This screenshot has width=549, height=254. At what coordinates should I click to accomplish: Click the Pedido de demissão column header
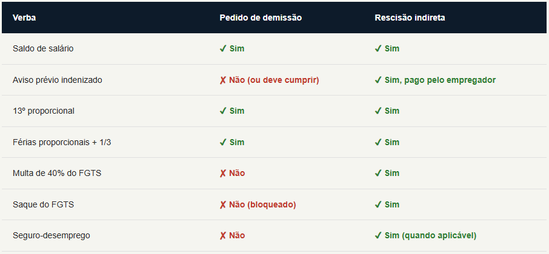click(261, 18)
